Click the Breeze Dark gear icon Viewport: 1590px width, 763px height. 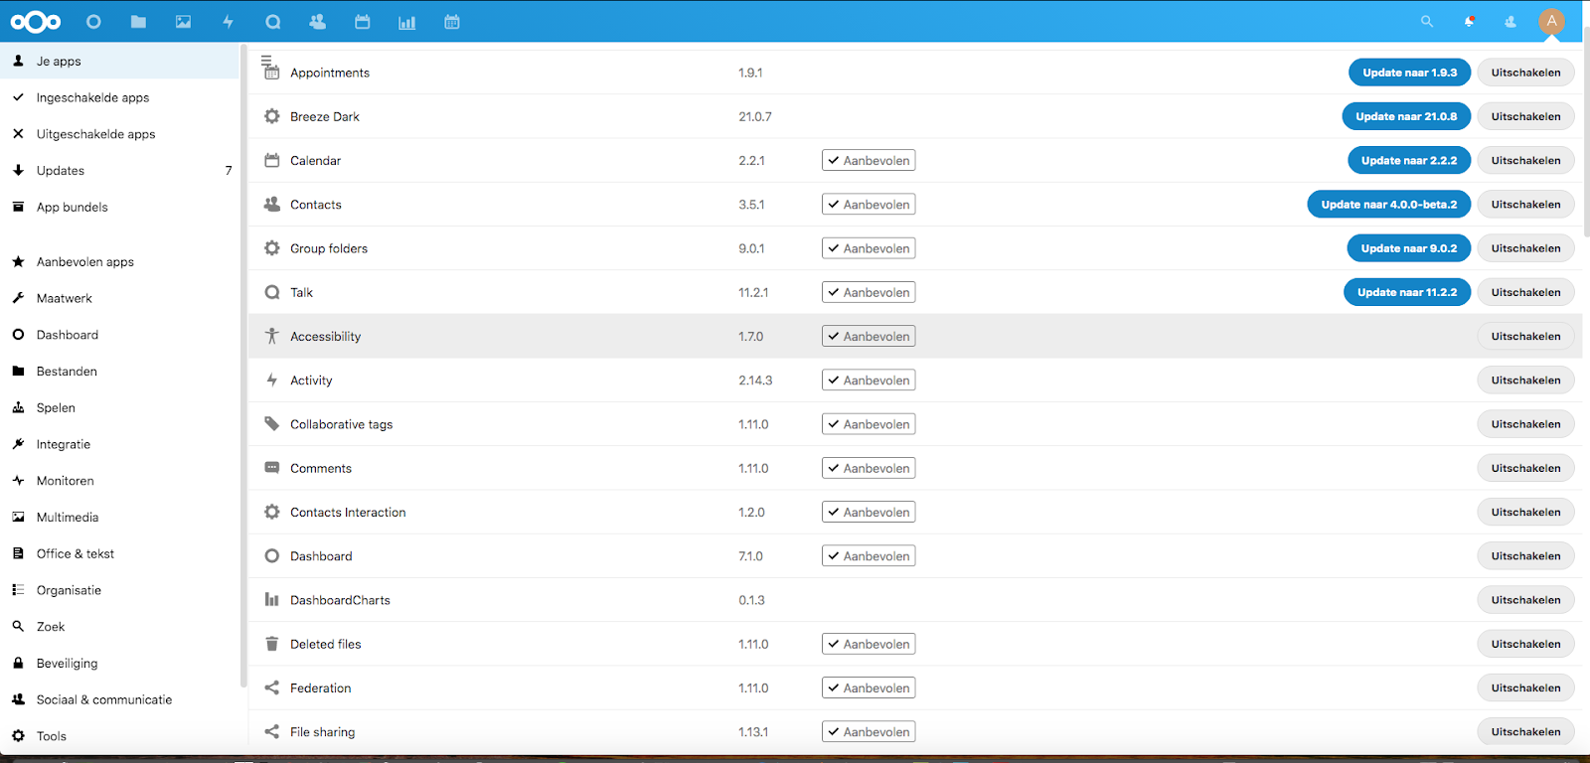(x=272, y=116)
